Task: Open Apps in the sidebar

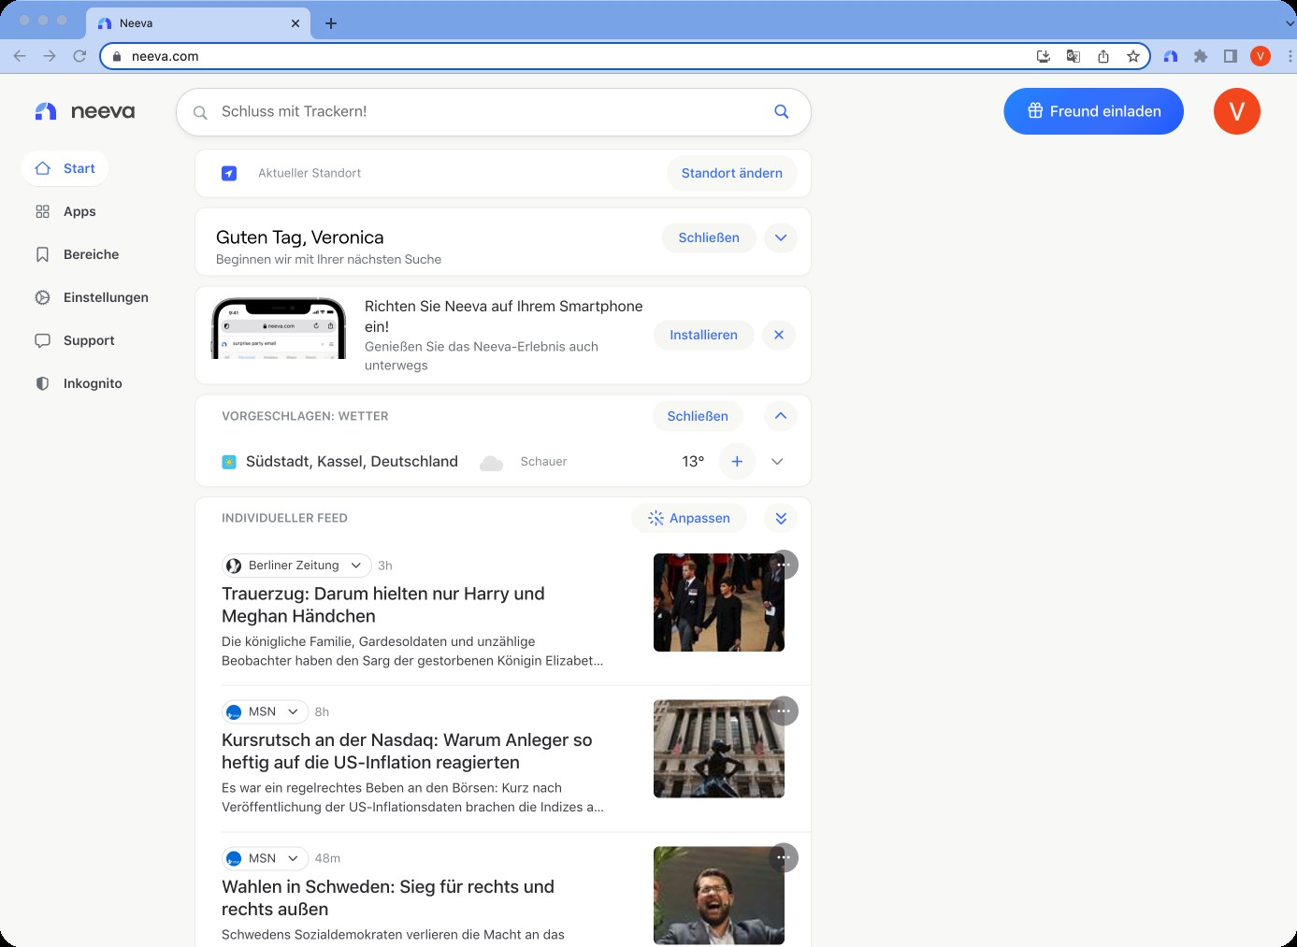Action: [65, 211]
